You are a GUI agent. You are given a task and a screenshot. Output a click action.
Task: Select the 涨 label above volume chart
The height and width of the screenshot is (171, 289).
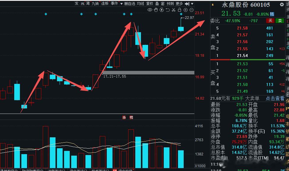(x=124, y=118)
